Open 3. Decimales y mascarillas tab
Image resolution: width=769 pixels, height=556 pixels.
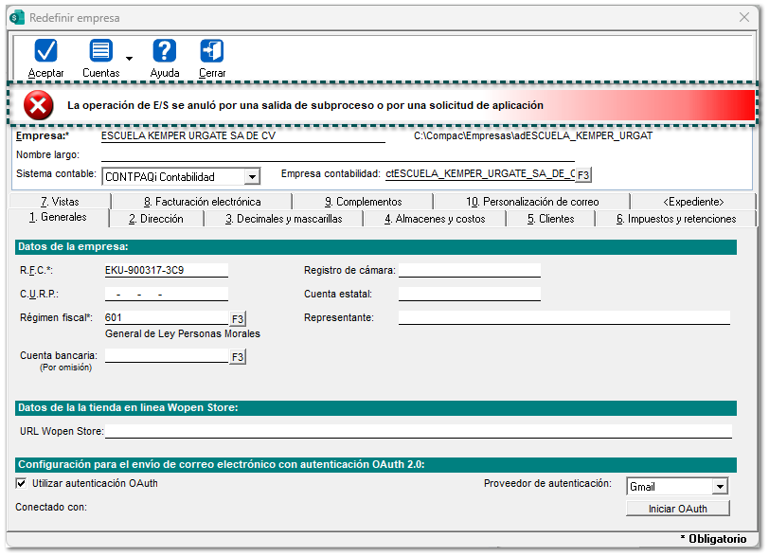283,219
